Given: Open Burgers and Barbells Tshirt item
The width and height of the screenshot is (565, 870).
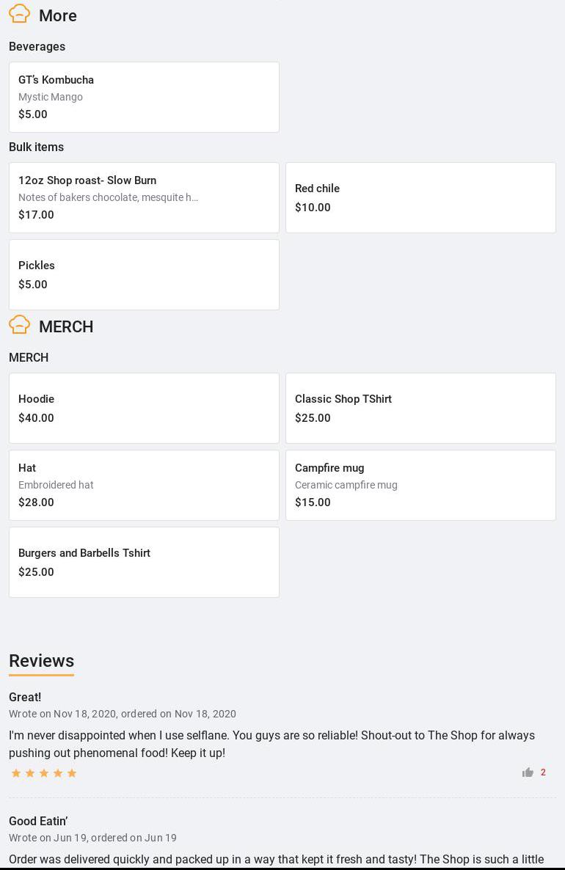Looking at the screenshot, I should [x=144, y=562].
